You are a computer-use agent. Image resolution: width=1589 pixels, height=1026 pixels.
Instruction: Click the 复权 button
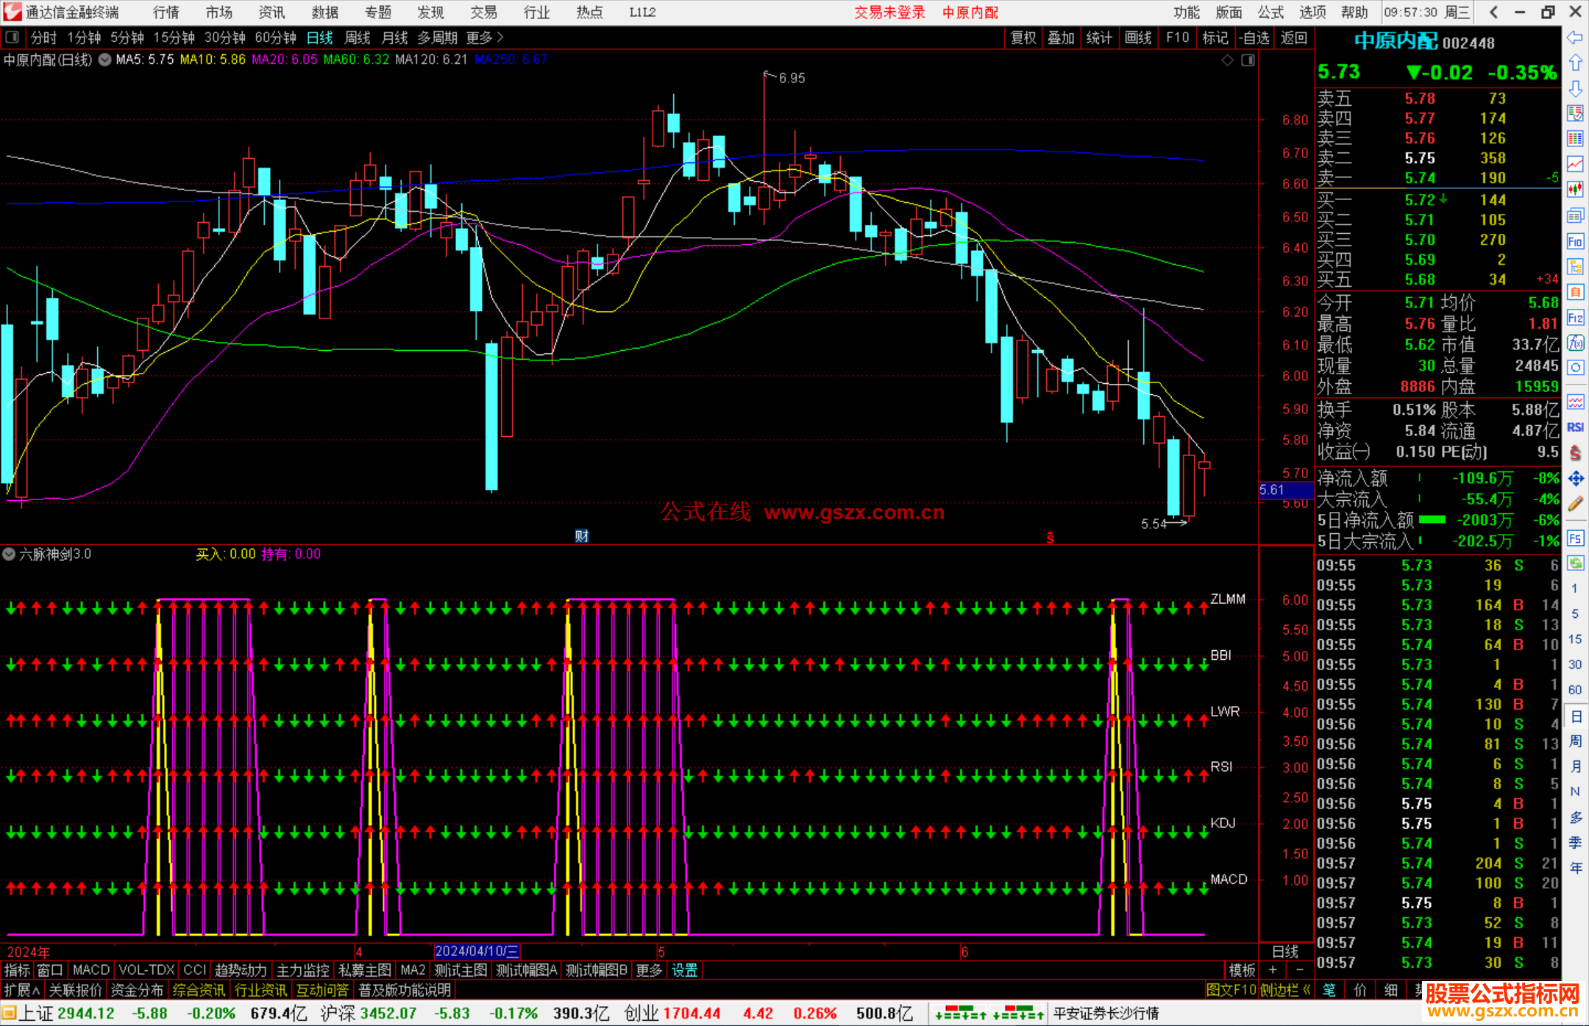tap(1023, 38)
